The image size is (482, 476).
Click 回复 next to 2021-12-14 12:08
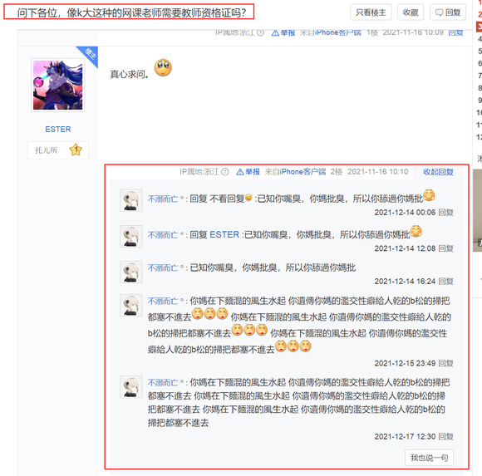(x=445, y=248)
